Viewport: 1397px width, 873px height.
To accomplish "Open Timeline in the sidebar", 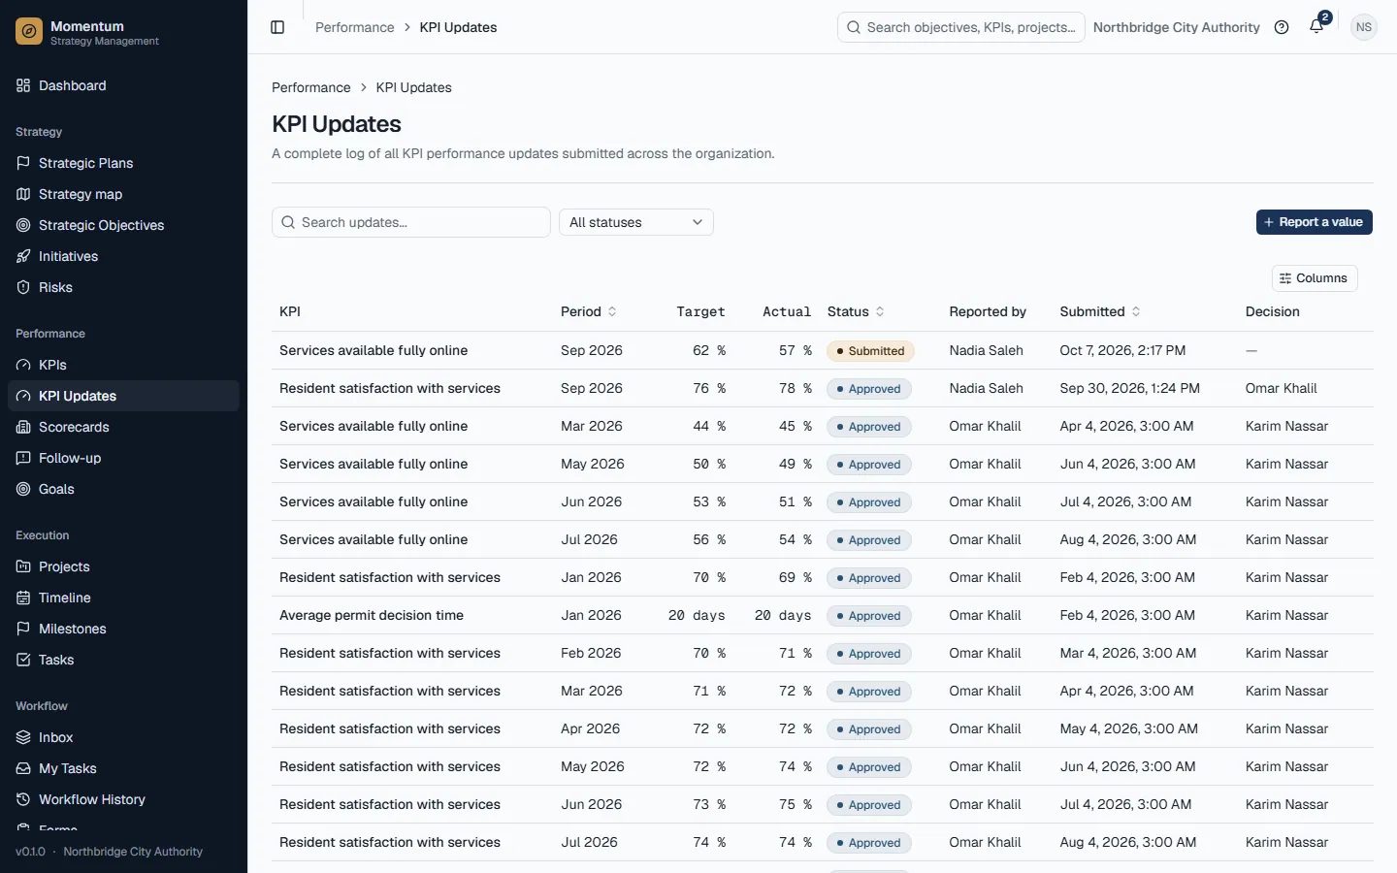I will coord(123,598).
